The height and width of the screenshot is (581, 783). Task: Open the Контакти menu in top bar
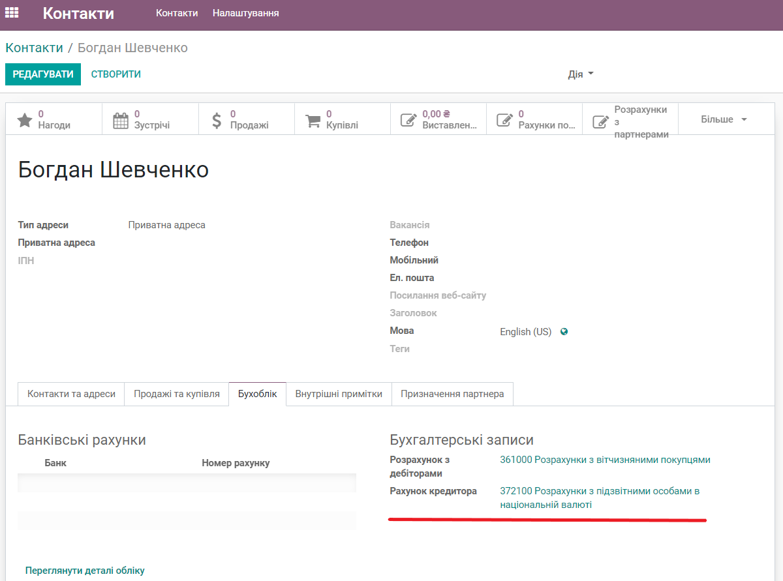pyautogui.click(x=177, y=12)
